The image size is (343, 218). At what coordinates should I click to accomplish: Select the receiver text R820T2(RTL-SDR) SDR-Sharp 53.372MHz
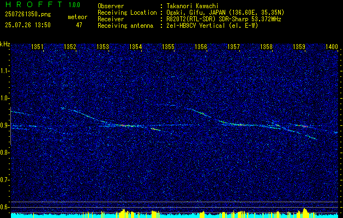224,19
